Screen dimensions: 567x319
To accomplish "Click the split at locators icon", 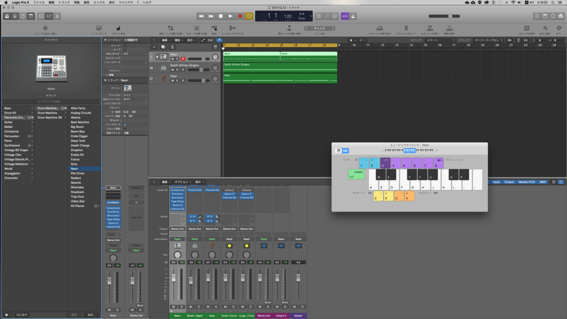I will 197,28.
